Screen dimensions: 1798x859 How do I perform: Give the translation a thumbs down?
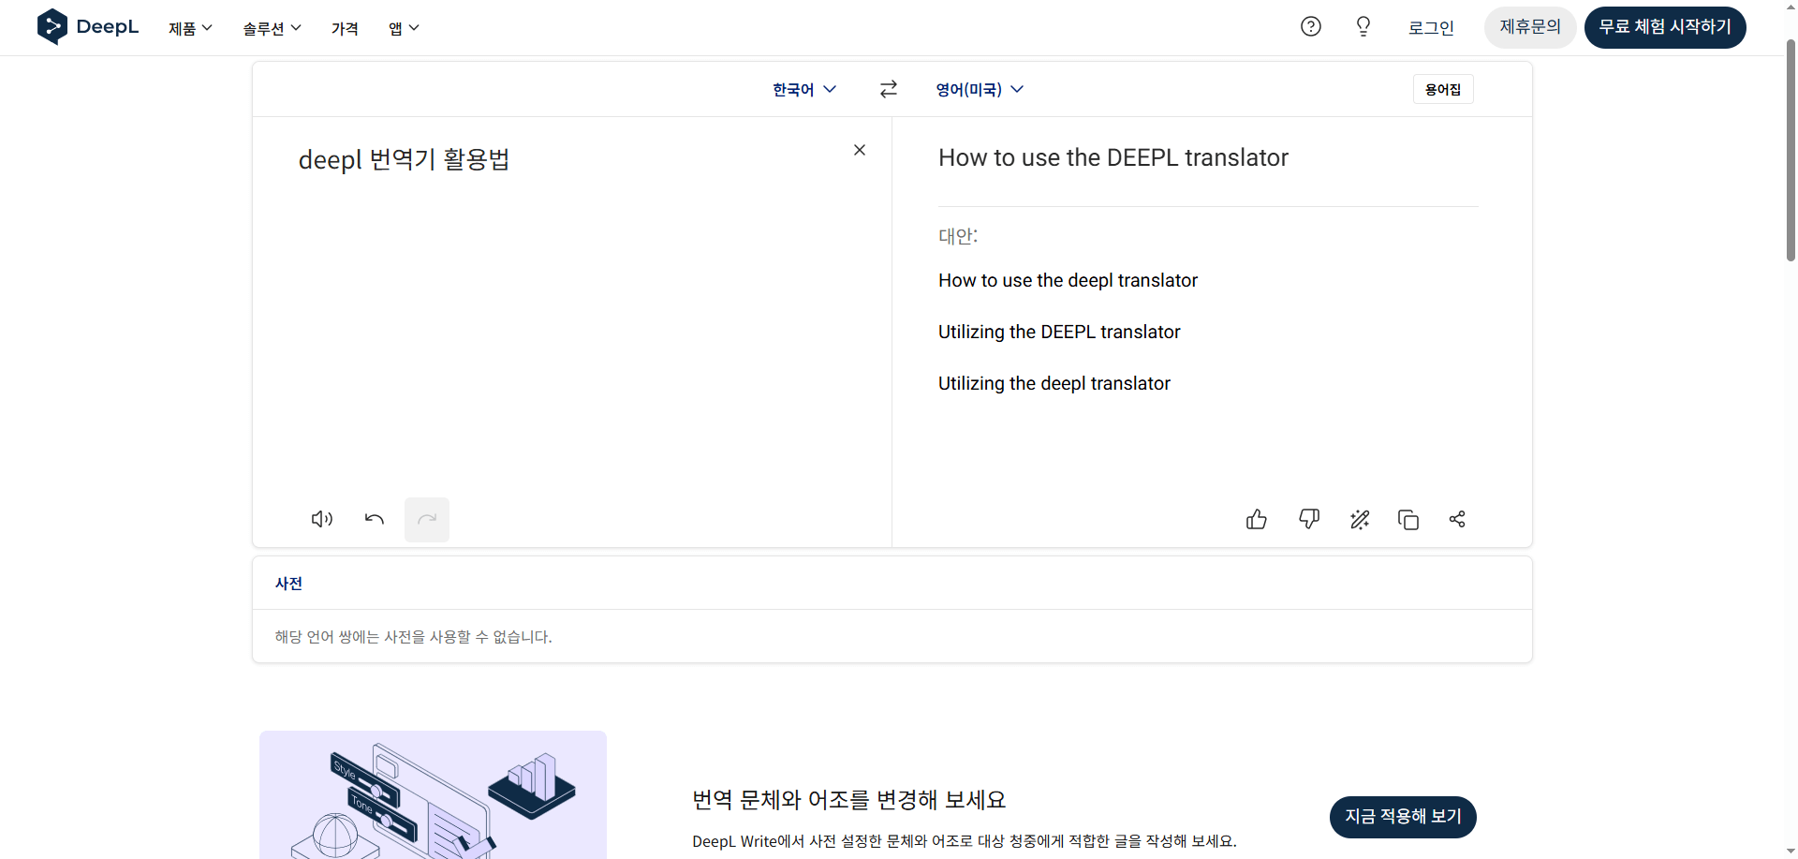coord(1309,519)
